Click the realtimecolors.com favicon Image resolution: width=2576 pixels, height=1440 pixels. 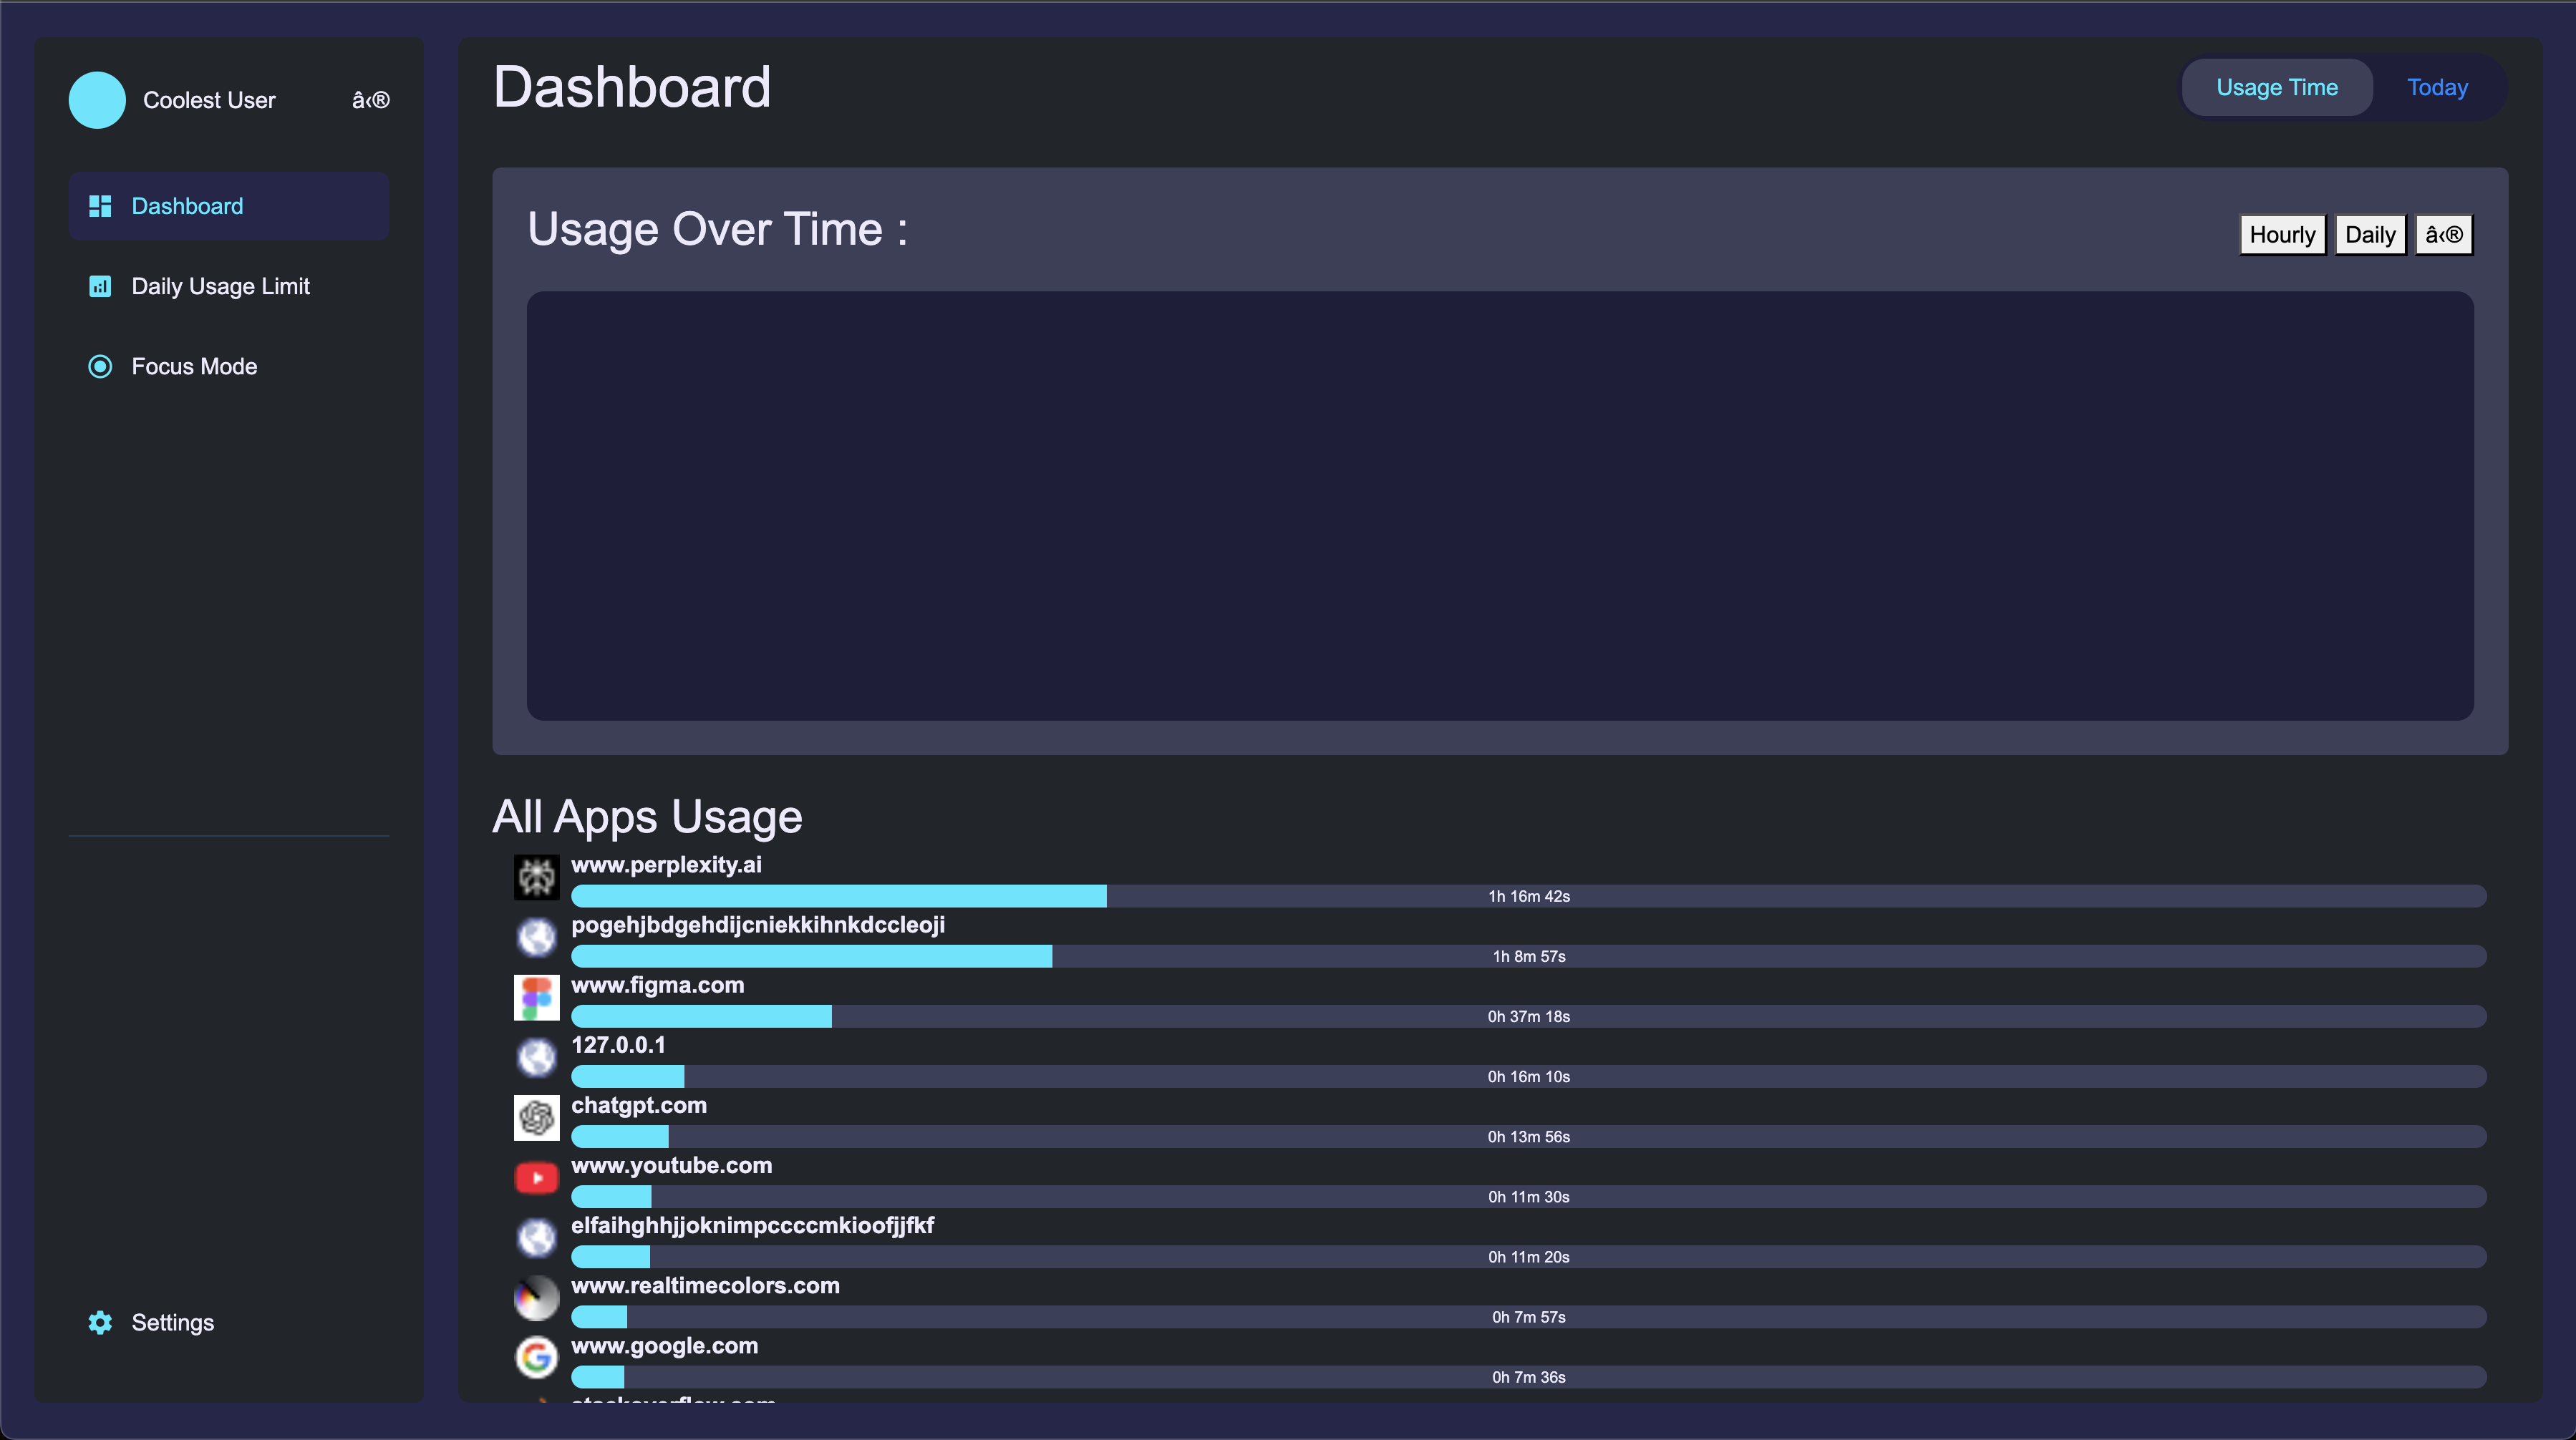[536, 1297]
